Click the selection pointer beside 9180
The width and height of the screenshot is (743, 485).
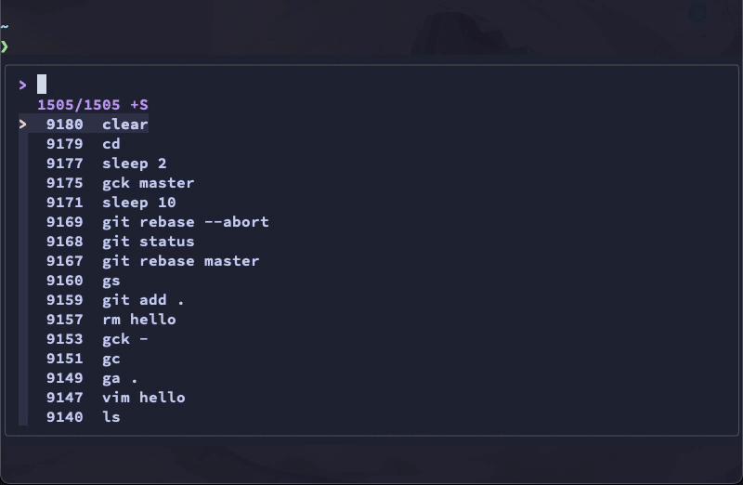[x=23, y=125]
